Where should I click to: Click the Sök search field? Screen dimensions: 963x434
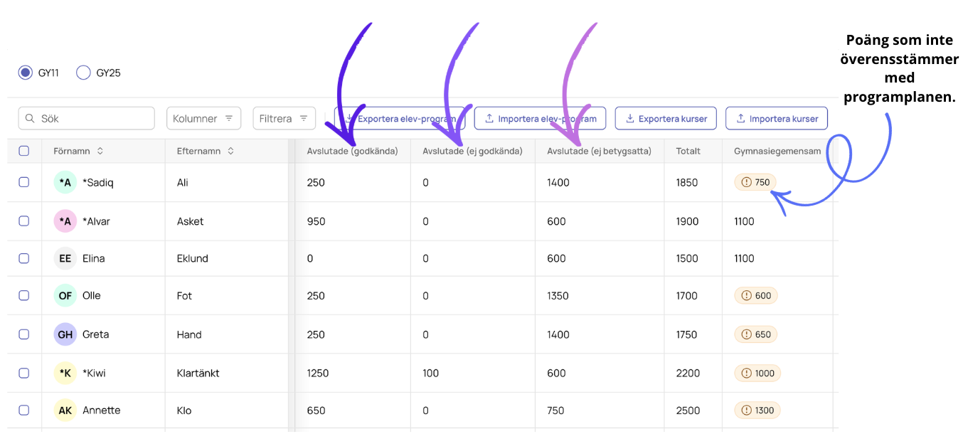[86, 118]
